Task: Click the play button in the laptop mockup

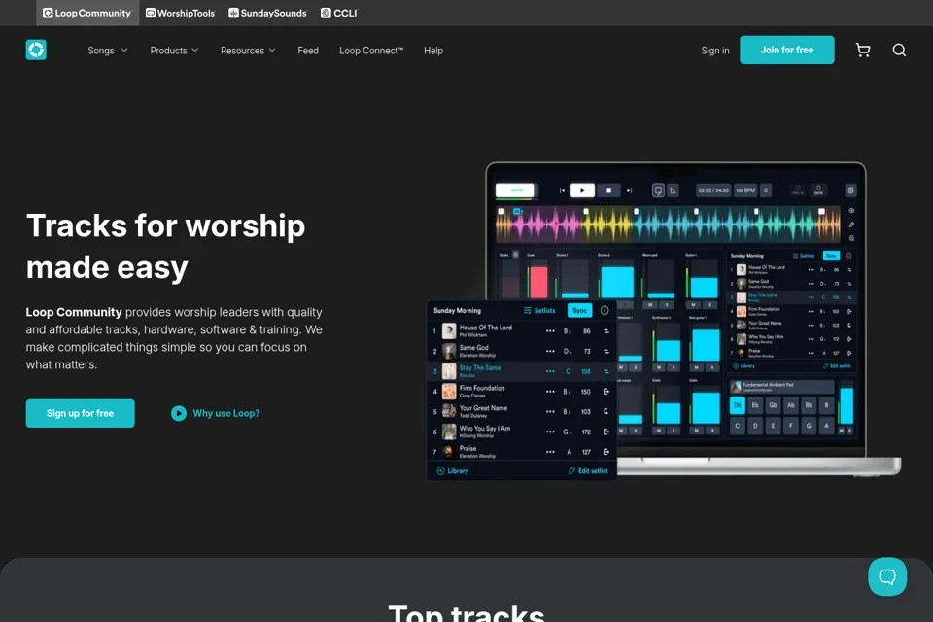Action: (582, 190)
